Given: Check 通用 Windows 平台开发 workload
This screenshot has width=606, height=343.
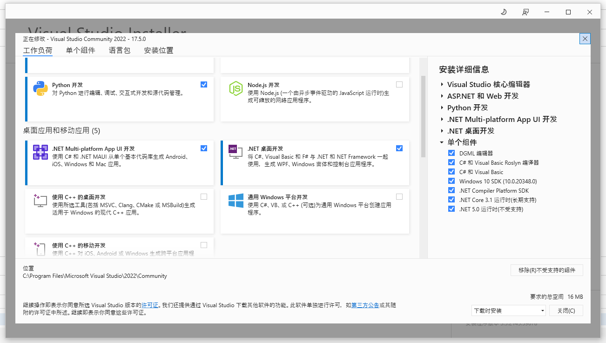Looking at the screenshot, I should click(399, 196).
